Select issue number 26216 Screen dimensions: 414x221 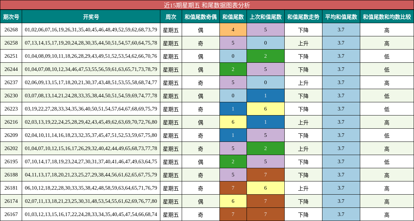(x=11, y=122)
